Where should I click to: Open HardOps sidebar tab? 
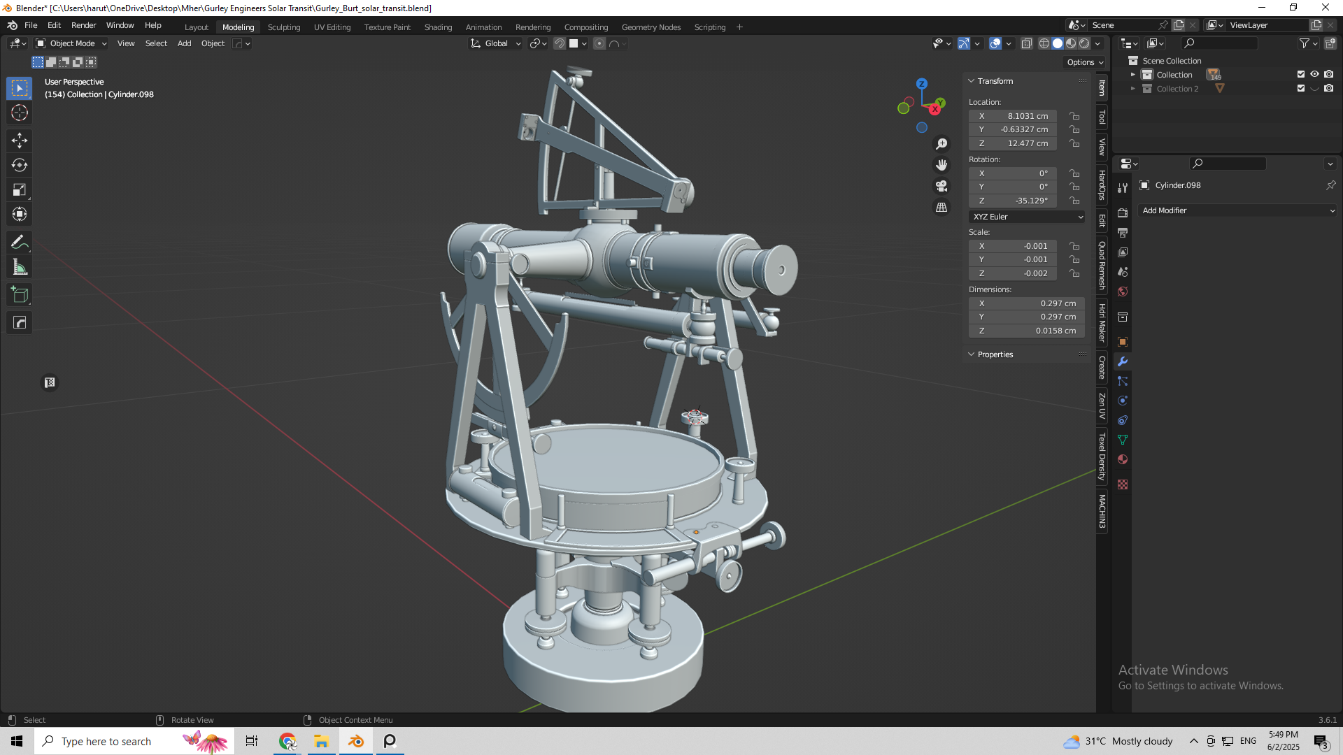pos(1102,185)
